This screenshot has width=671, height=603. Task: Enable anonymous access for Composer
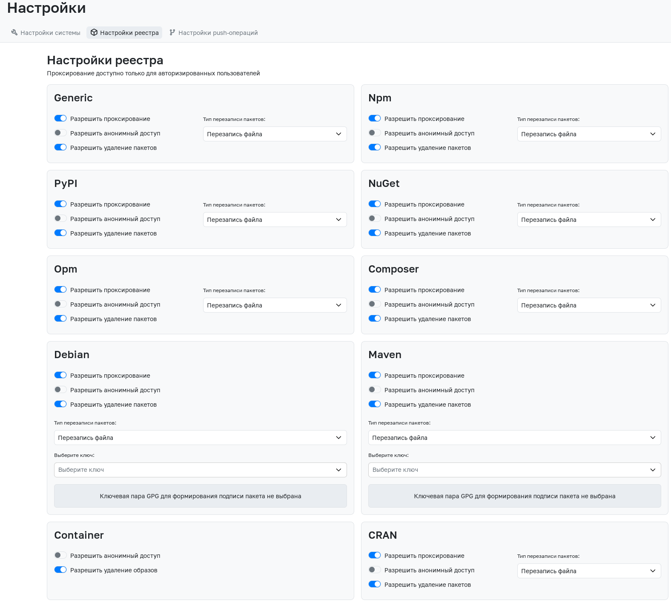pyautogui.click(x=375, y=304)
